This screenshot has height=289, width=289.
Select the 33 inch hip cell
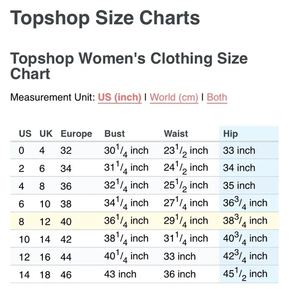tap(239, 150)
